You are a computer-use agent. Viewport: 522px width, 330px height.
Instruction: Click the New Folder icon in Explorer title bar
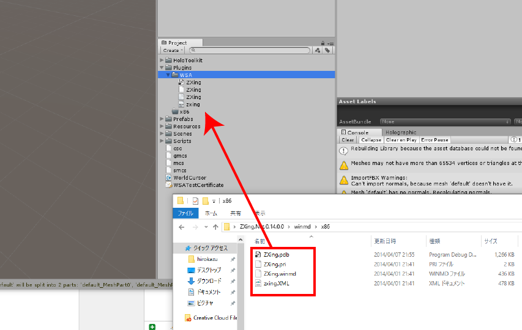coord(206,201)
